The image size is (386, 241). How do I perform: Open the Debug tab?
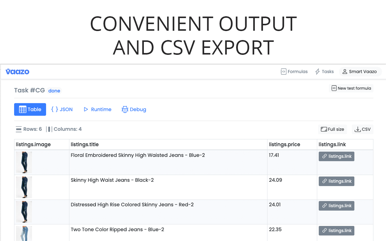134,109
